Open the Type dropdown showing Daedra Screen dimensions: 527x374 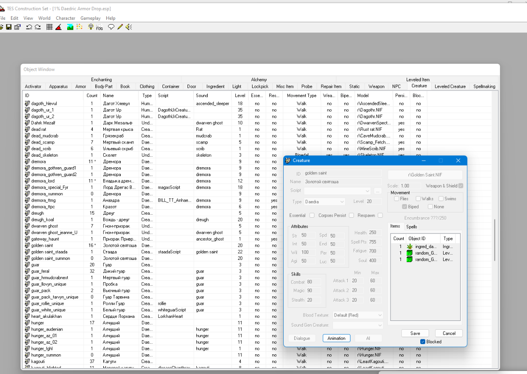pyautogui.click(x=325, y=201)
